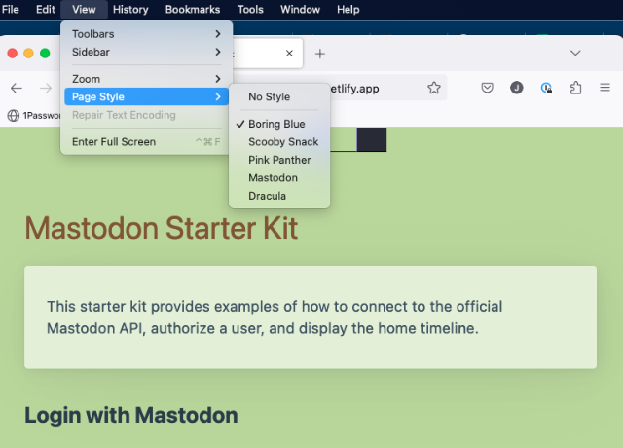Select No Style in Page Style submenu

tap(279, 97)
